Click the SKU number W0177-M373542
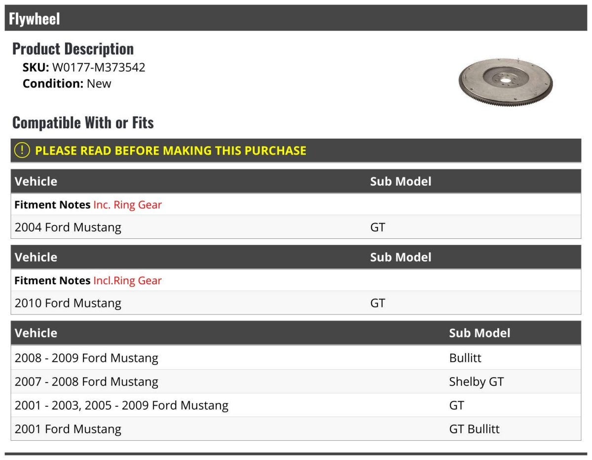Viewport: 592px width, 460px height. pyautogui.click(x=99, y=68)
